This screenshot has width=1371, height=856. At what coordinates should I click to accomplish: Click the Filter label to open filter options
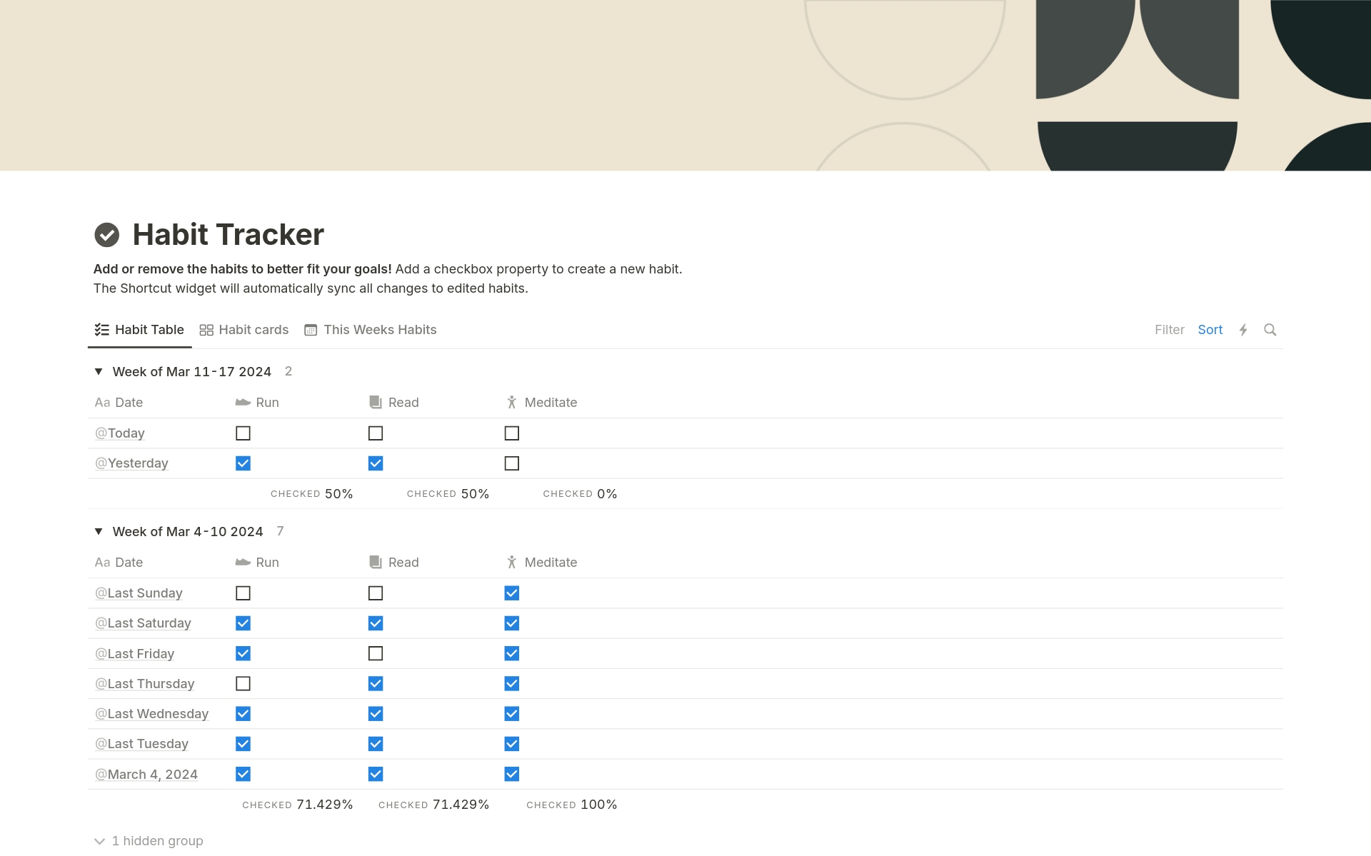(1169, 329)
